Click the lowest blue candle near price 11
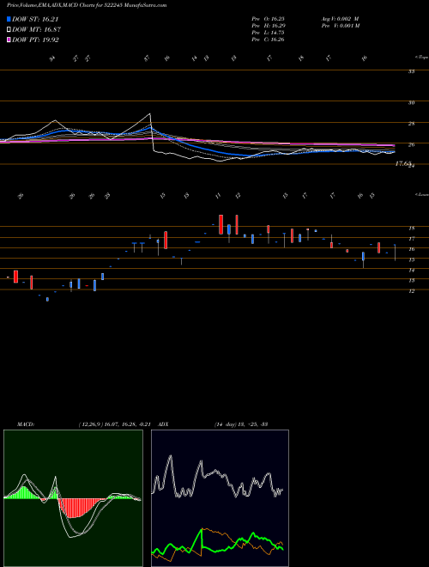The width and height of the screenshot is (429, 567). [47, 299]
